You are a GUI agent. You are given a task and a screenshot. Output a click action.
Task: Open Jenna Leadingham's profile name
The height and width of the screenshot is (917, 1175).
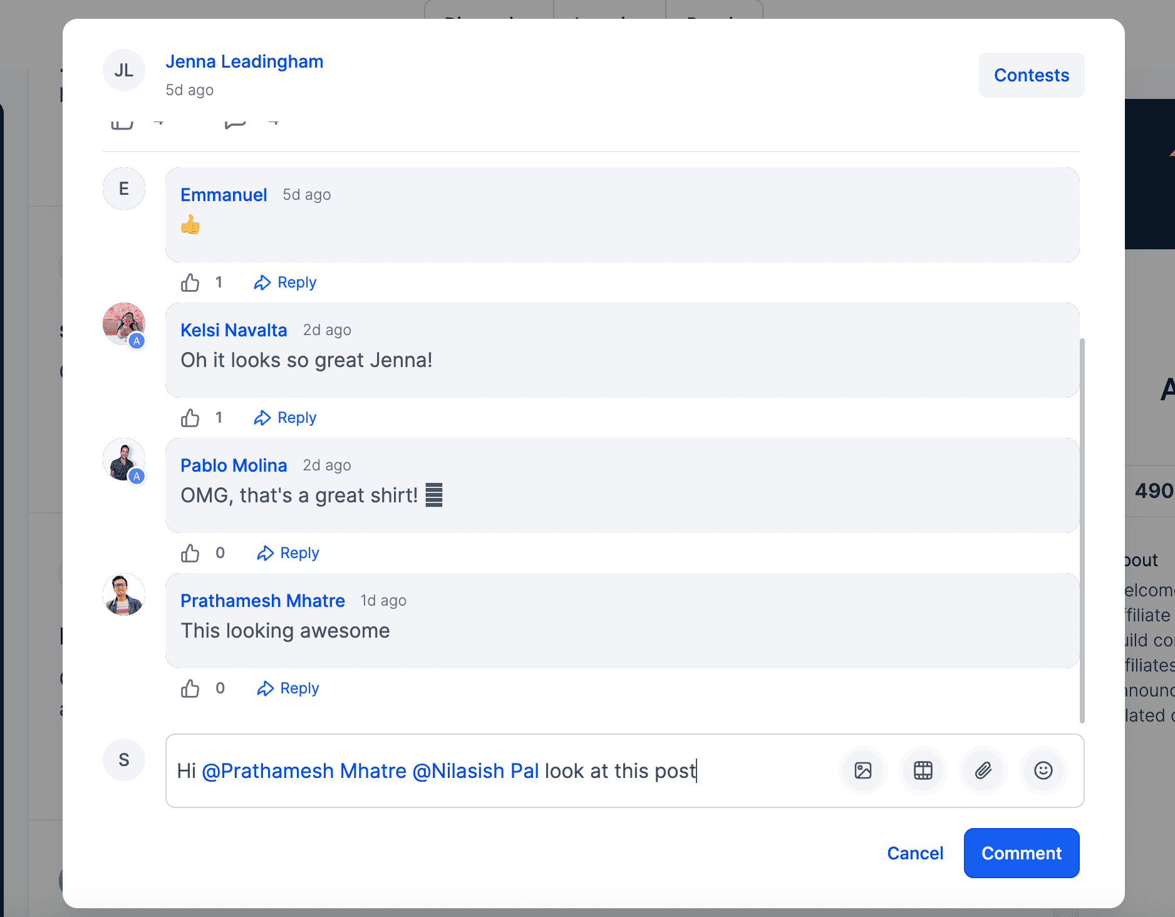point(244,61)
